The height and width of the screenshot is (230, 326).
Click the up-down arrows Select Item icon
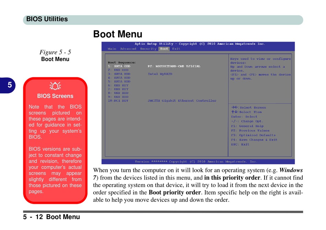pos(234,112)
